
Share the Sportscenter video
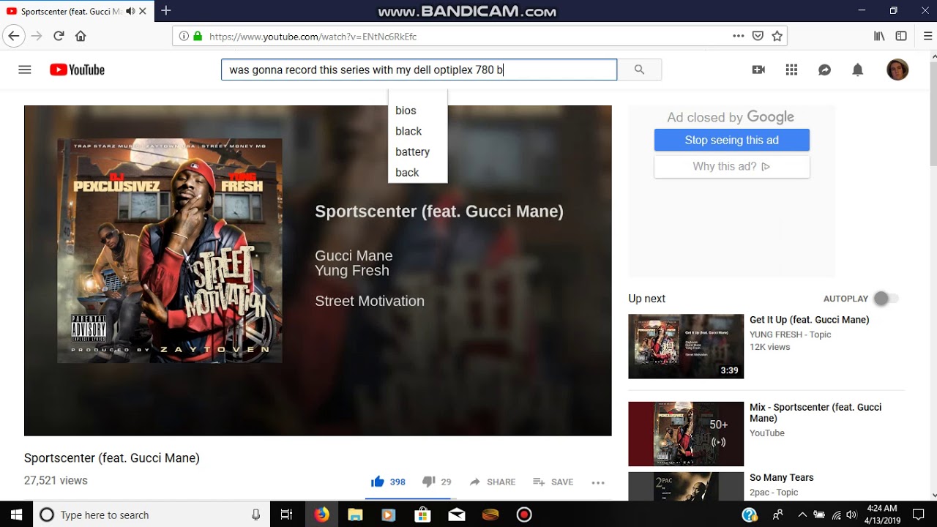pyautogui.click(x=492, y=482)
